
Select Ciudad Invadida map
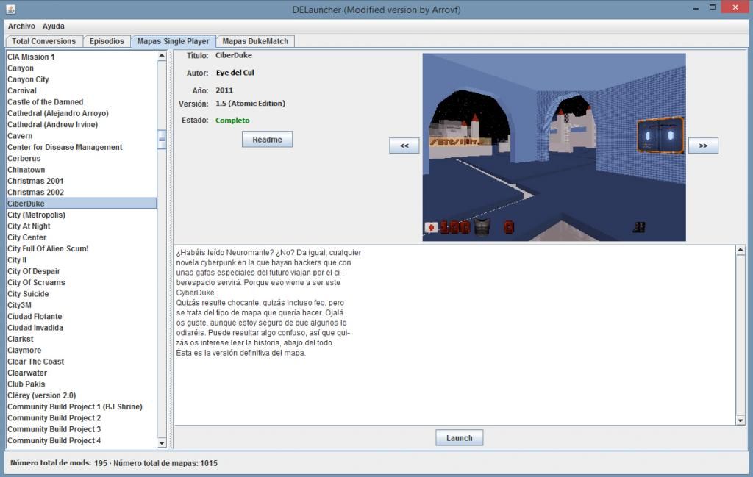click(x=82, y=327)
